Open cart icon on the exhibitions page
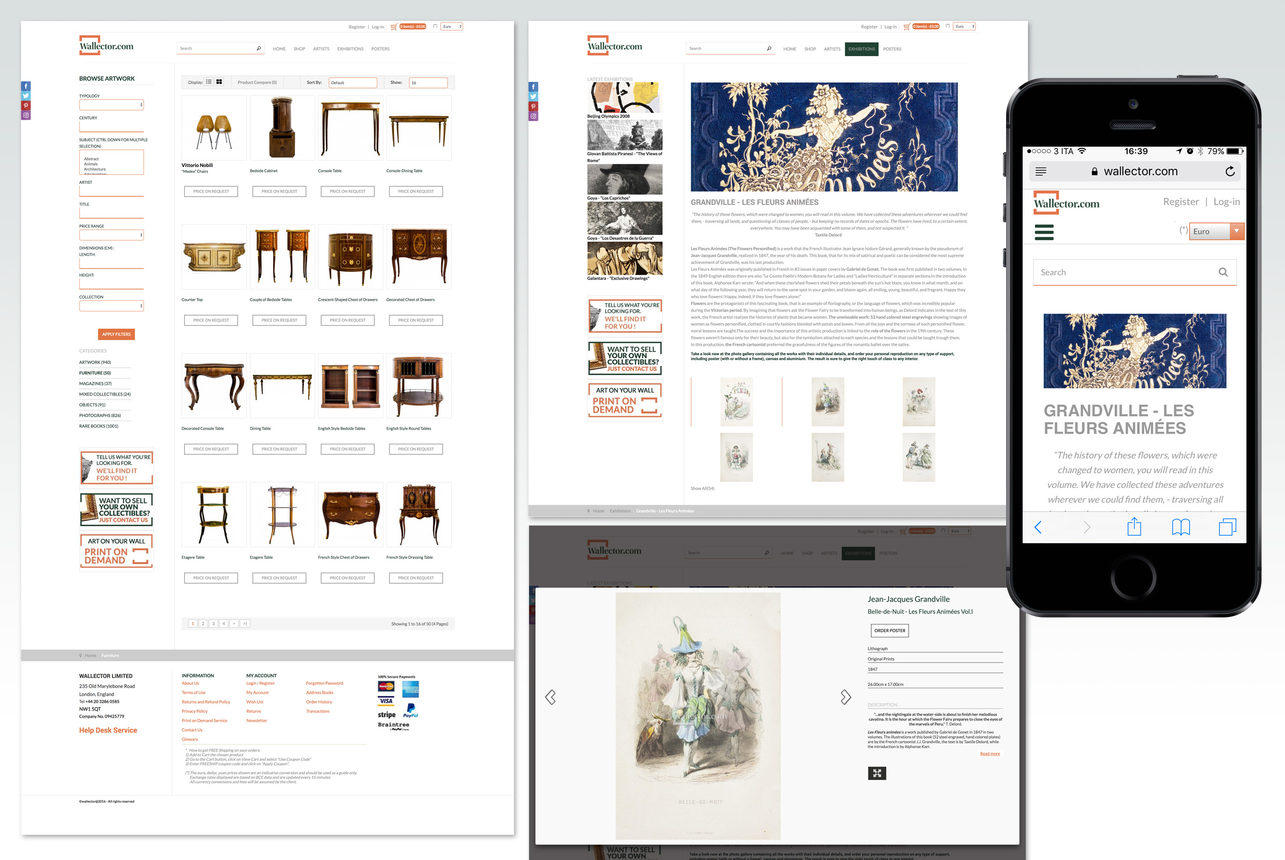The width and height of the screenshot is (1285, 860). pyautogui.click(x=906, y=26)
